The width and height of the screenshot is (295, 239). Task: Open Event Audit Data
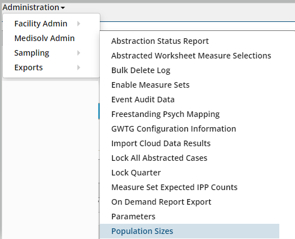point(143,100)
